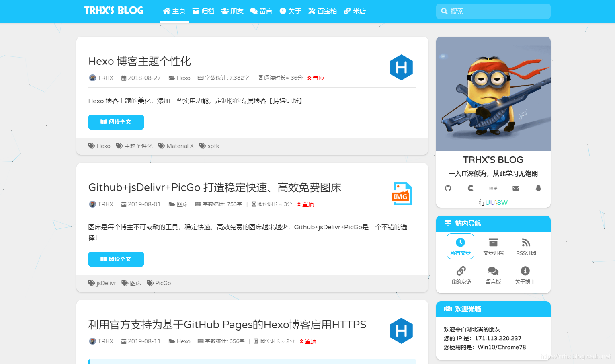Open the 主页 home nav item

coord(174,11)
